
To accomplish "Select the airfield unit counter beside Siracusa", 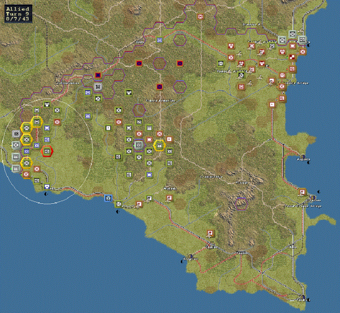I will click(x=302, y=192).
